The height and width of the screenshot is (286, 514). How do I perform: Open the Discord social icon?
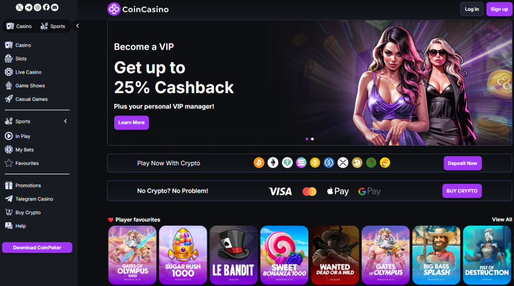click(x=55, y=7)
